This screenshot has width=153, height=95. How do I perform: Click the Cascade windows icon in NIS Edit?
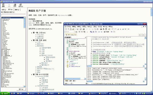[91, 32]
